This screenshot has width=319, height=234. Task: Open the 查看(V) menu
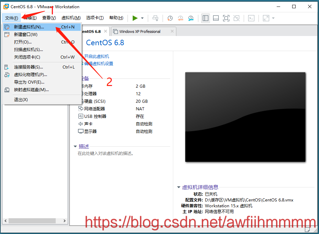point(49,18)
